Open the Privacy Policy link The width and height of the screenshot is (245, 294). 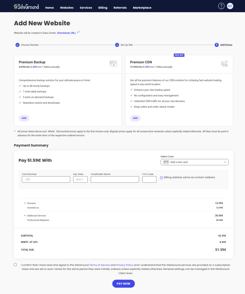(125, 265)
